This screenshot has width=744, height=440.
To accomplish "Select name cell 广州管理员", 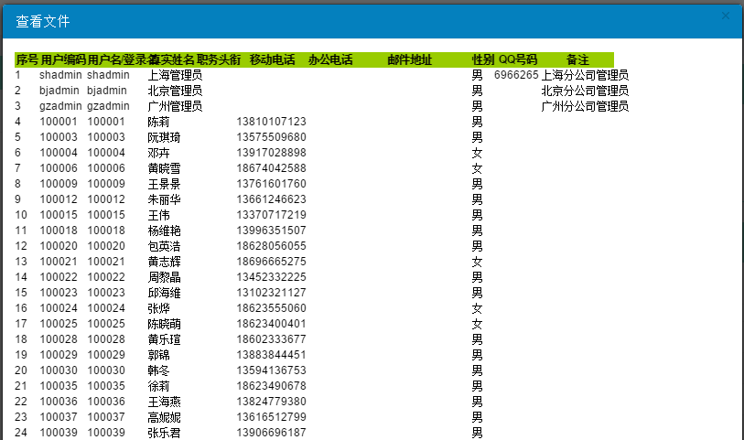I will pyautogui.click(x=175, y=106).
